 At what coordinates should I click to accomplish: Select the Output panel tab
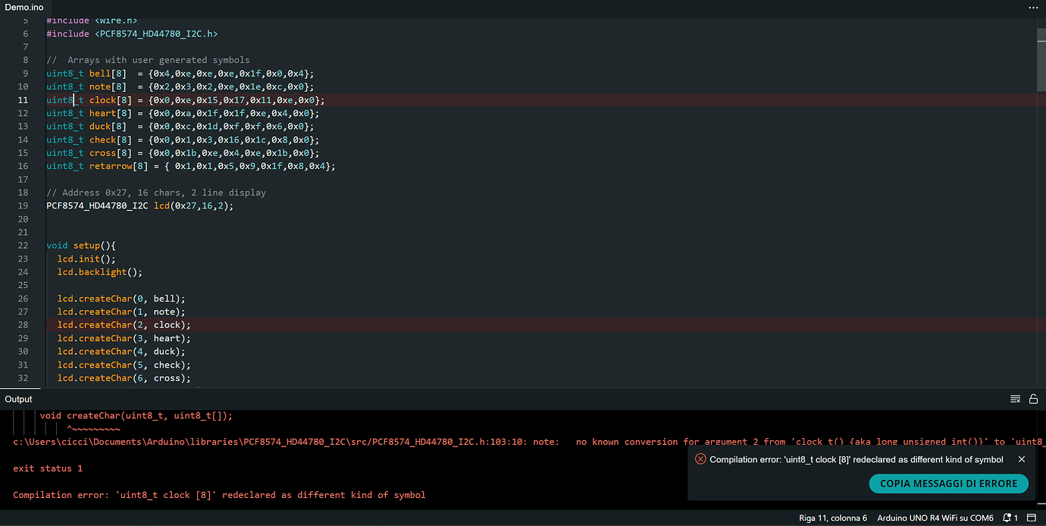tap(19, 399)
